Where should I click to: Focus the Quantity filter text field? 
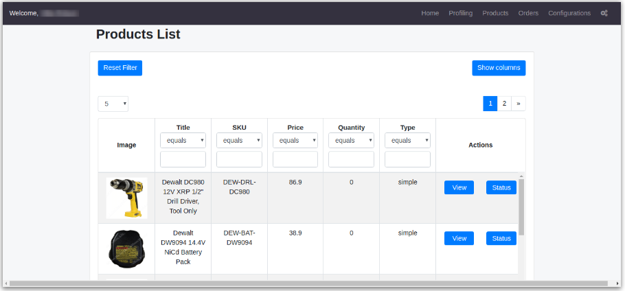pos(351,159)
